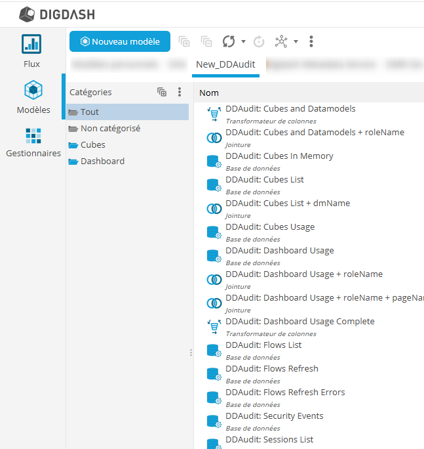Click the Nom column header
The width and height of the screenshot is (424, 449).
tap(209, 93)
